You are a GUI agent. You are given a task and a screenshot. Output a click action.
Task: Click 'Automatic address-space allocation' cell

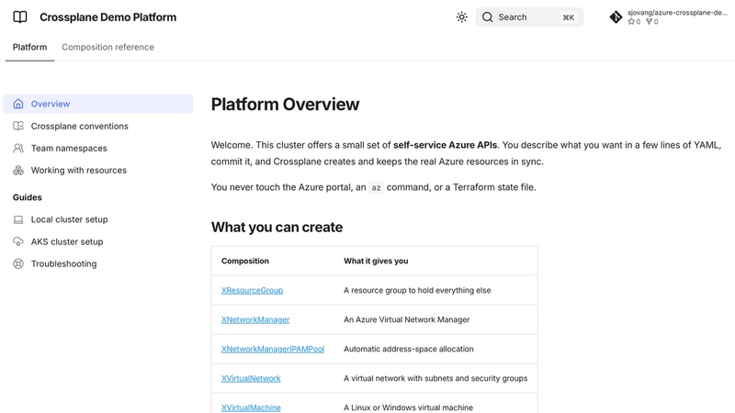click(409, 349)
